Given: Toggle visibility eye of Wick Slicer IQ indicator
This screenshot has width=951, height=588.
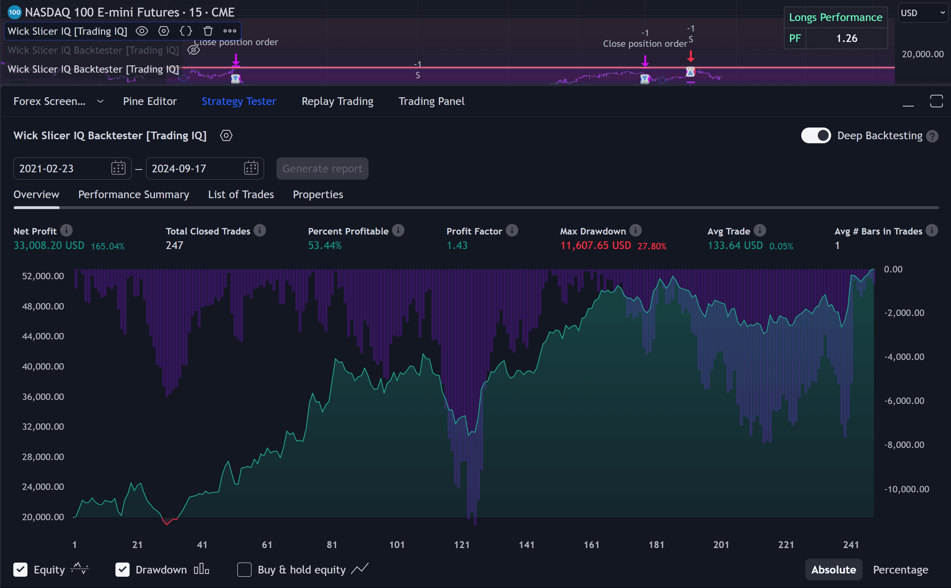Looking at the screenshot, I should click(142, 31).
